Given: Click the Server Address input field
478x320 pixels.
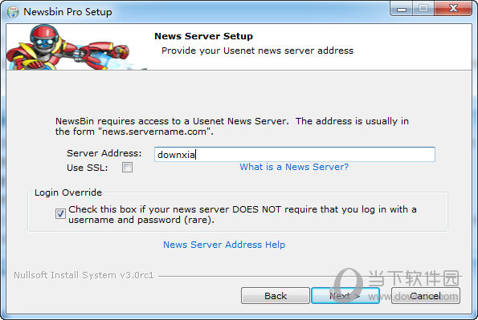Looking at the screenshot, I should tap(295, 154).
